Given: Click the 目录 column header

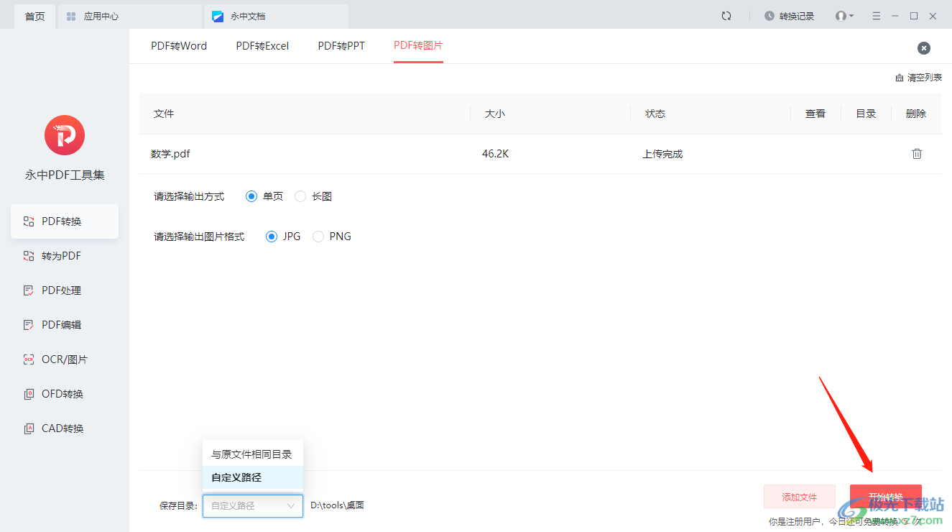Looking at the screenshot, I should click(x=866, y=114).
